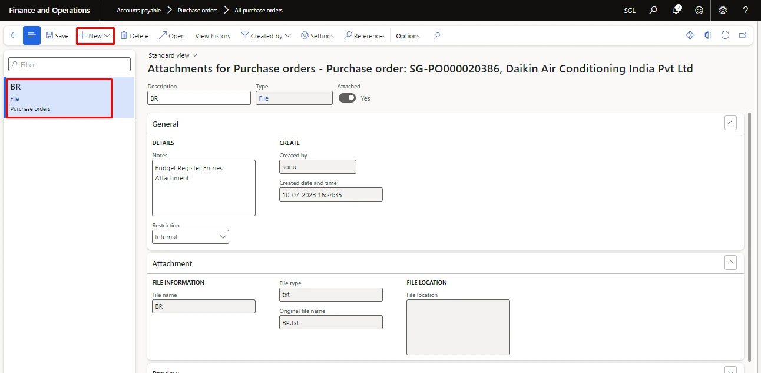The height and width of the screenshot is (373, 761).
Task: Click the SGL company selector
Action: 630,11
